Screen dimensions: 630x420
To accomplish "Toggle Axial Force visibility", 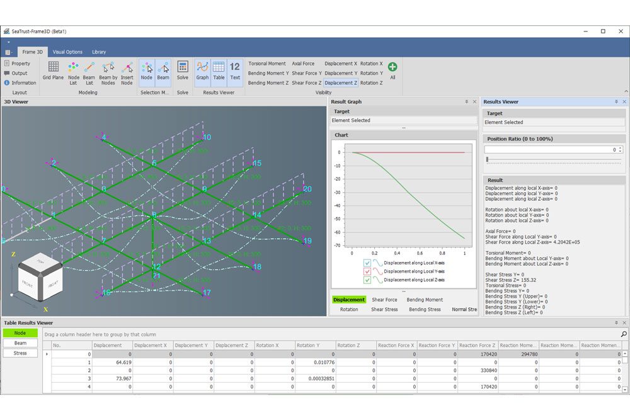I will (x=303, y=64).
